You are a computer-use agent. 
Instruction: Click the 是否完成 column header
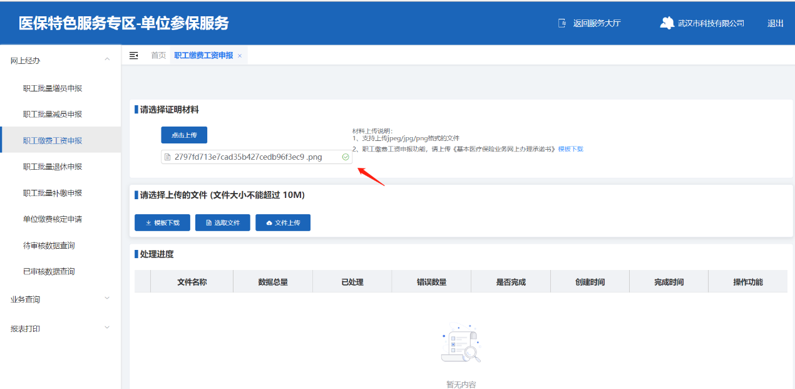(511, 282)
